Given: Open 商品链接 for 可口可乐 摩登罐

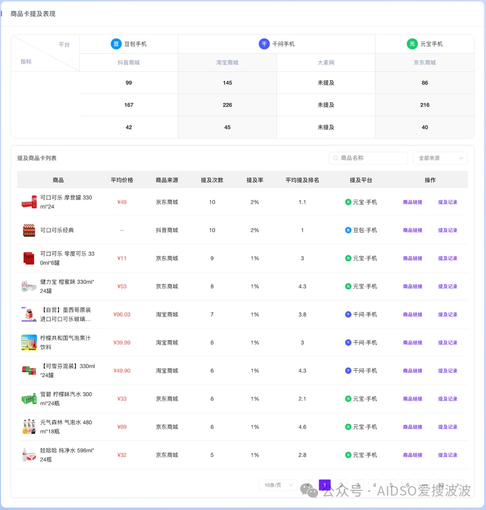Looking at the screenshot, I should click(x=413, y=202).
